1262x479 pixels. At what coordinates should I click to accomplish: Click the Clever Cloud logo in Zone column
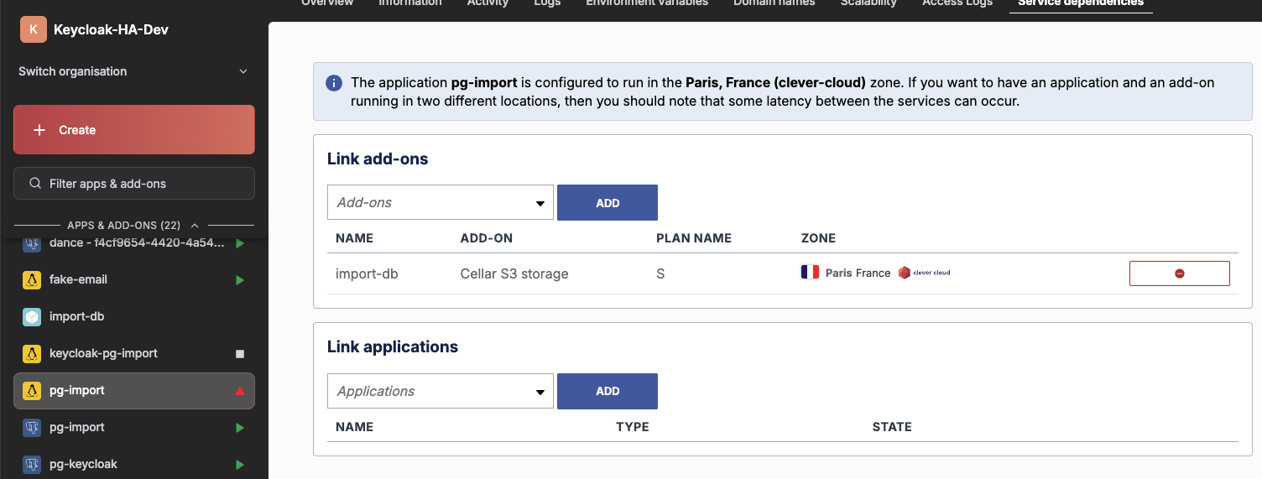point(924,273)
